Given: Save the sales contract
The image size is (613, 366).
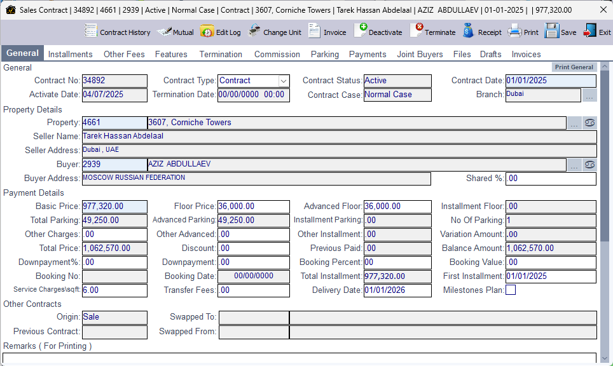Looking at the screenshot, I should tap(560, 32).
